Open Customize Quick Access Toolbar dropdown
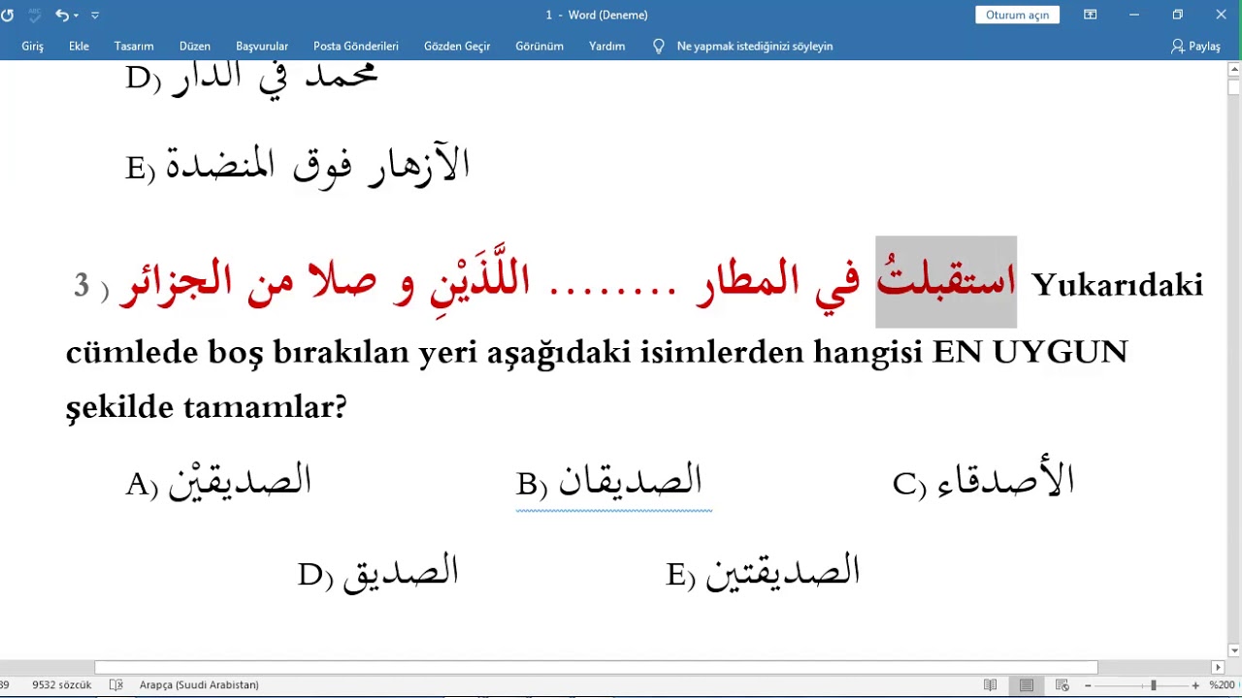 point(95,16)
